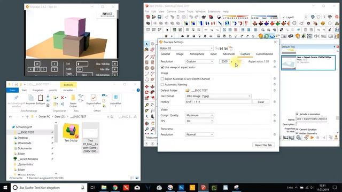Click the Save floppy icon in SketchUp toolbar
This screenshot has height=192, width=342.
[159, 17]
